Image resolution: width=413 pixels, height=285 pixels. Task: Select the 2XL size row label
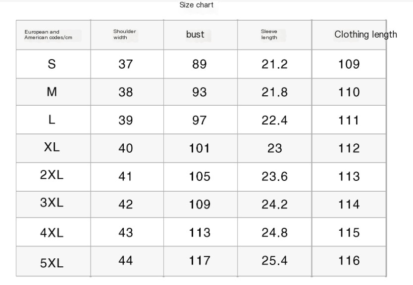[x=52, y=175]
